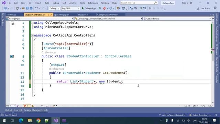Viewport: 220px width, 124px height.
Task: Start debugging CollegeApp with the green play button
Action: (x=83, y=8)
